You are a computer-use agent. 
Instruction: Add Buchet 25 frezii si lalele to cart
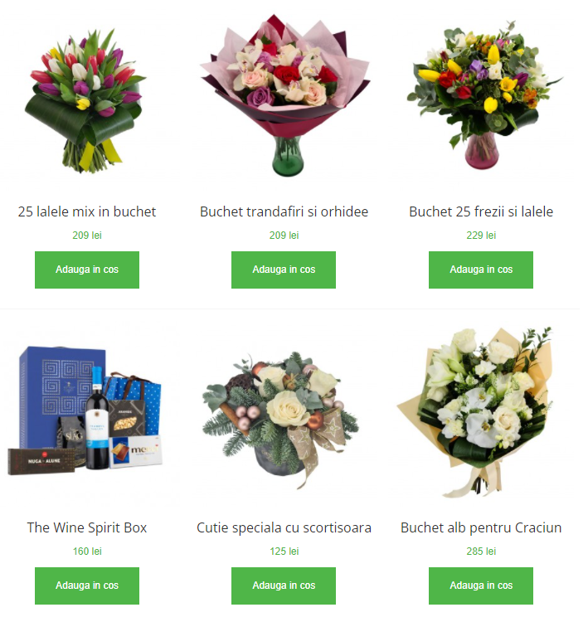coord(481,270)
